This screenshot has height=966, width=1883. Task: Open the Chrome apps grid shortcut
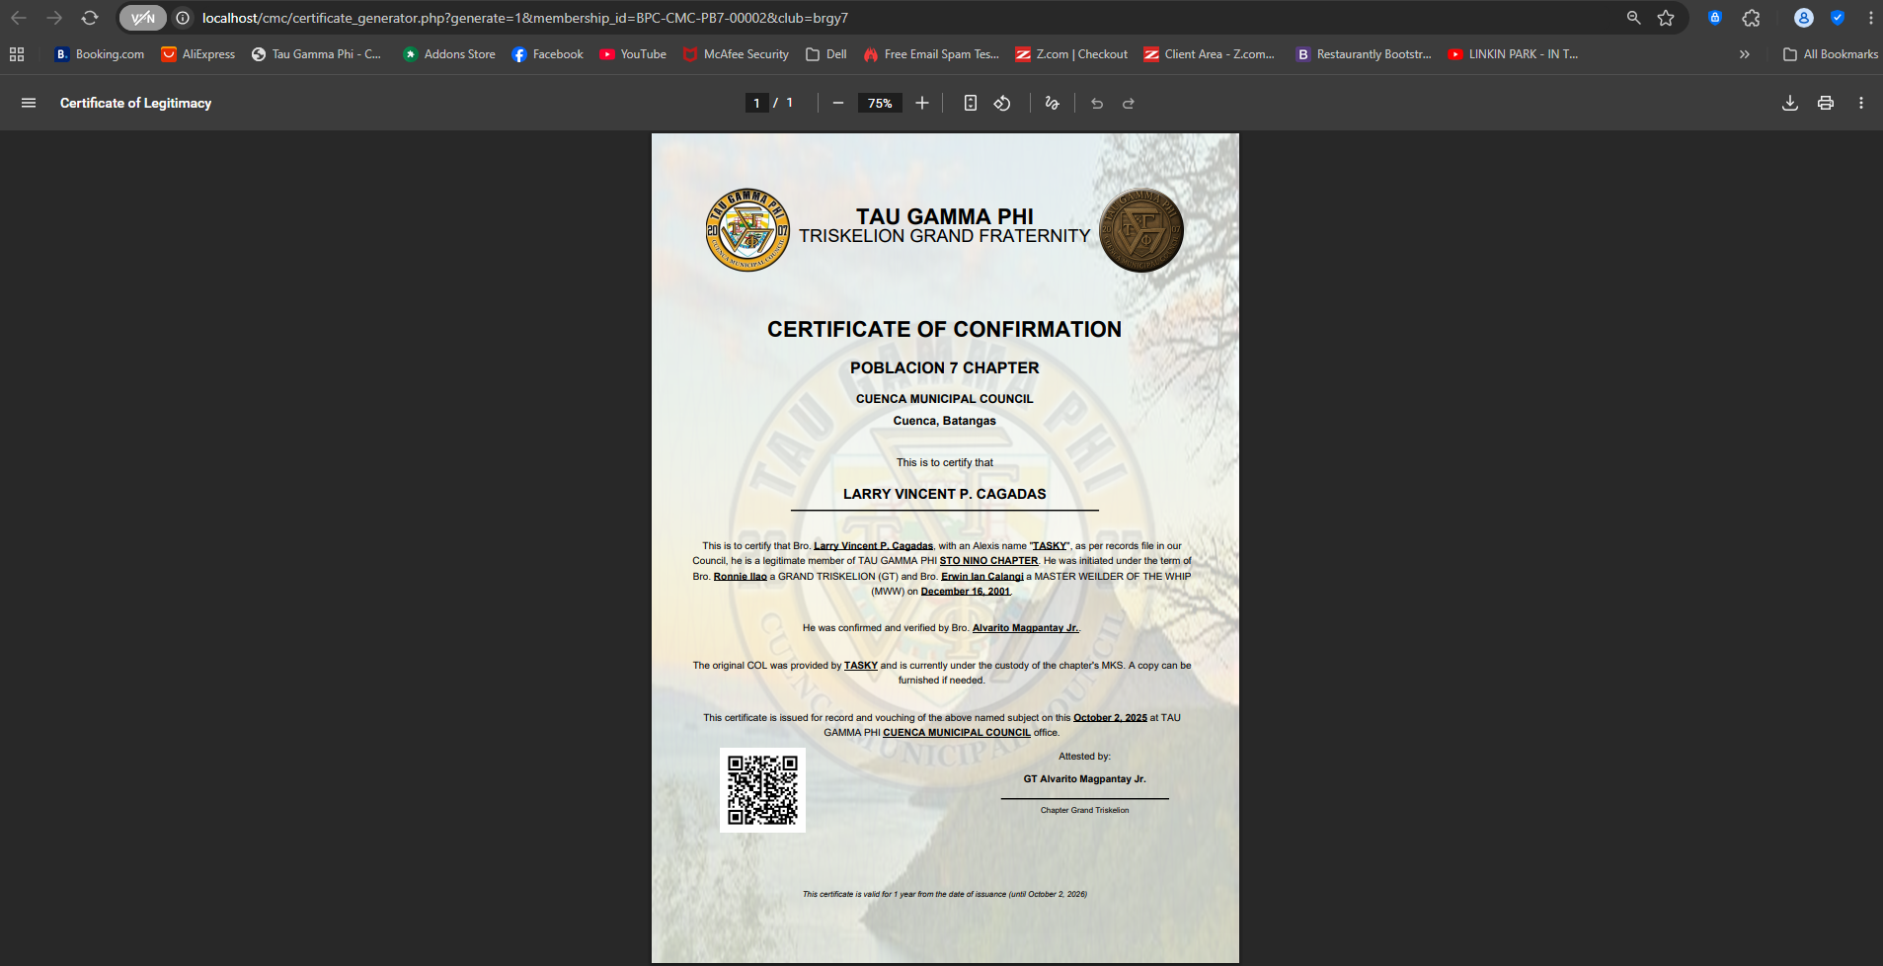(17, 54)
